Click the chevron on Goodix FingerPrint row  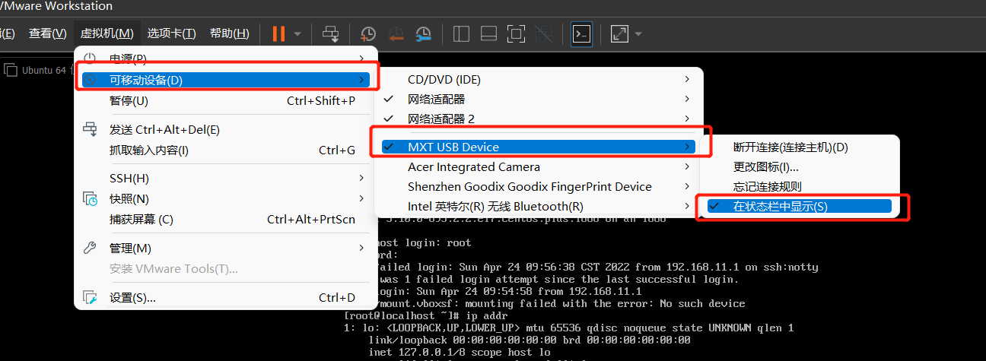pos(687,187)
